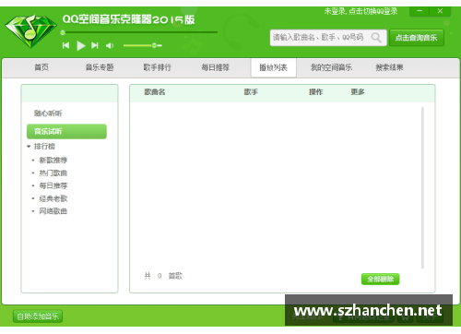The image size is (461, 334).
Task: Click the 更多 column header
Action: (x=358, y=92)
